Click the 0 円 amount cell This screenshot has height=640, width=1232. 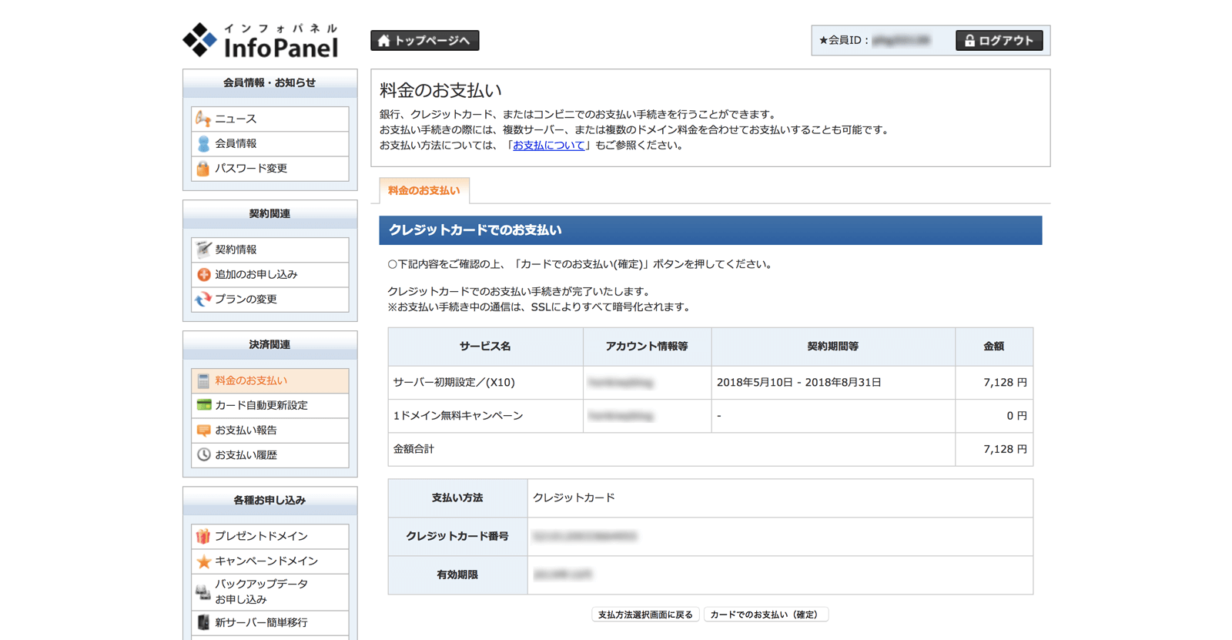point(994,416)
